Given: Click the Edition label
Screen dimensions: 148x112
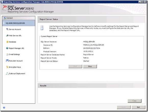Looking at the screenshot, I should coord(46,48).
